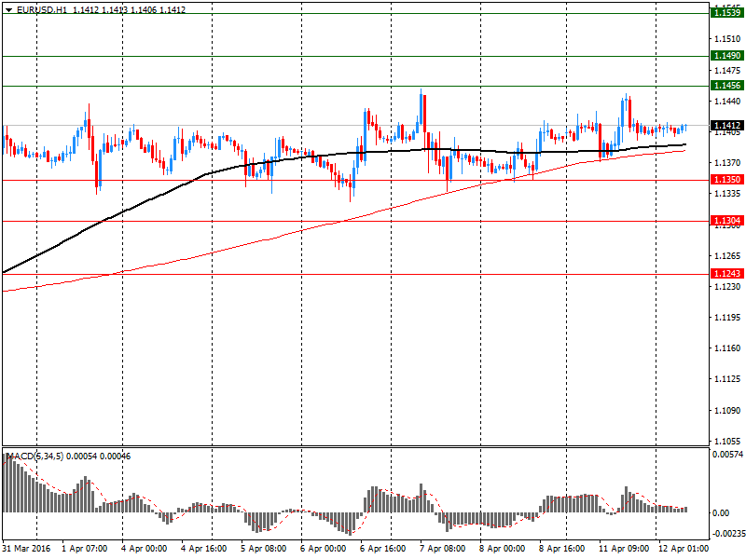The image size is (746, 559).
Task: Click the 1.1230 price scale value
Action: pos(727,286)
